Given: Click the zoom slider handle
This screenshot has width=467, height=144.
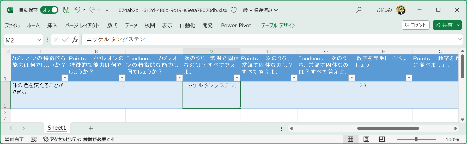Looking at the screenshot, I should tap(416, 139).
